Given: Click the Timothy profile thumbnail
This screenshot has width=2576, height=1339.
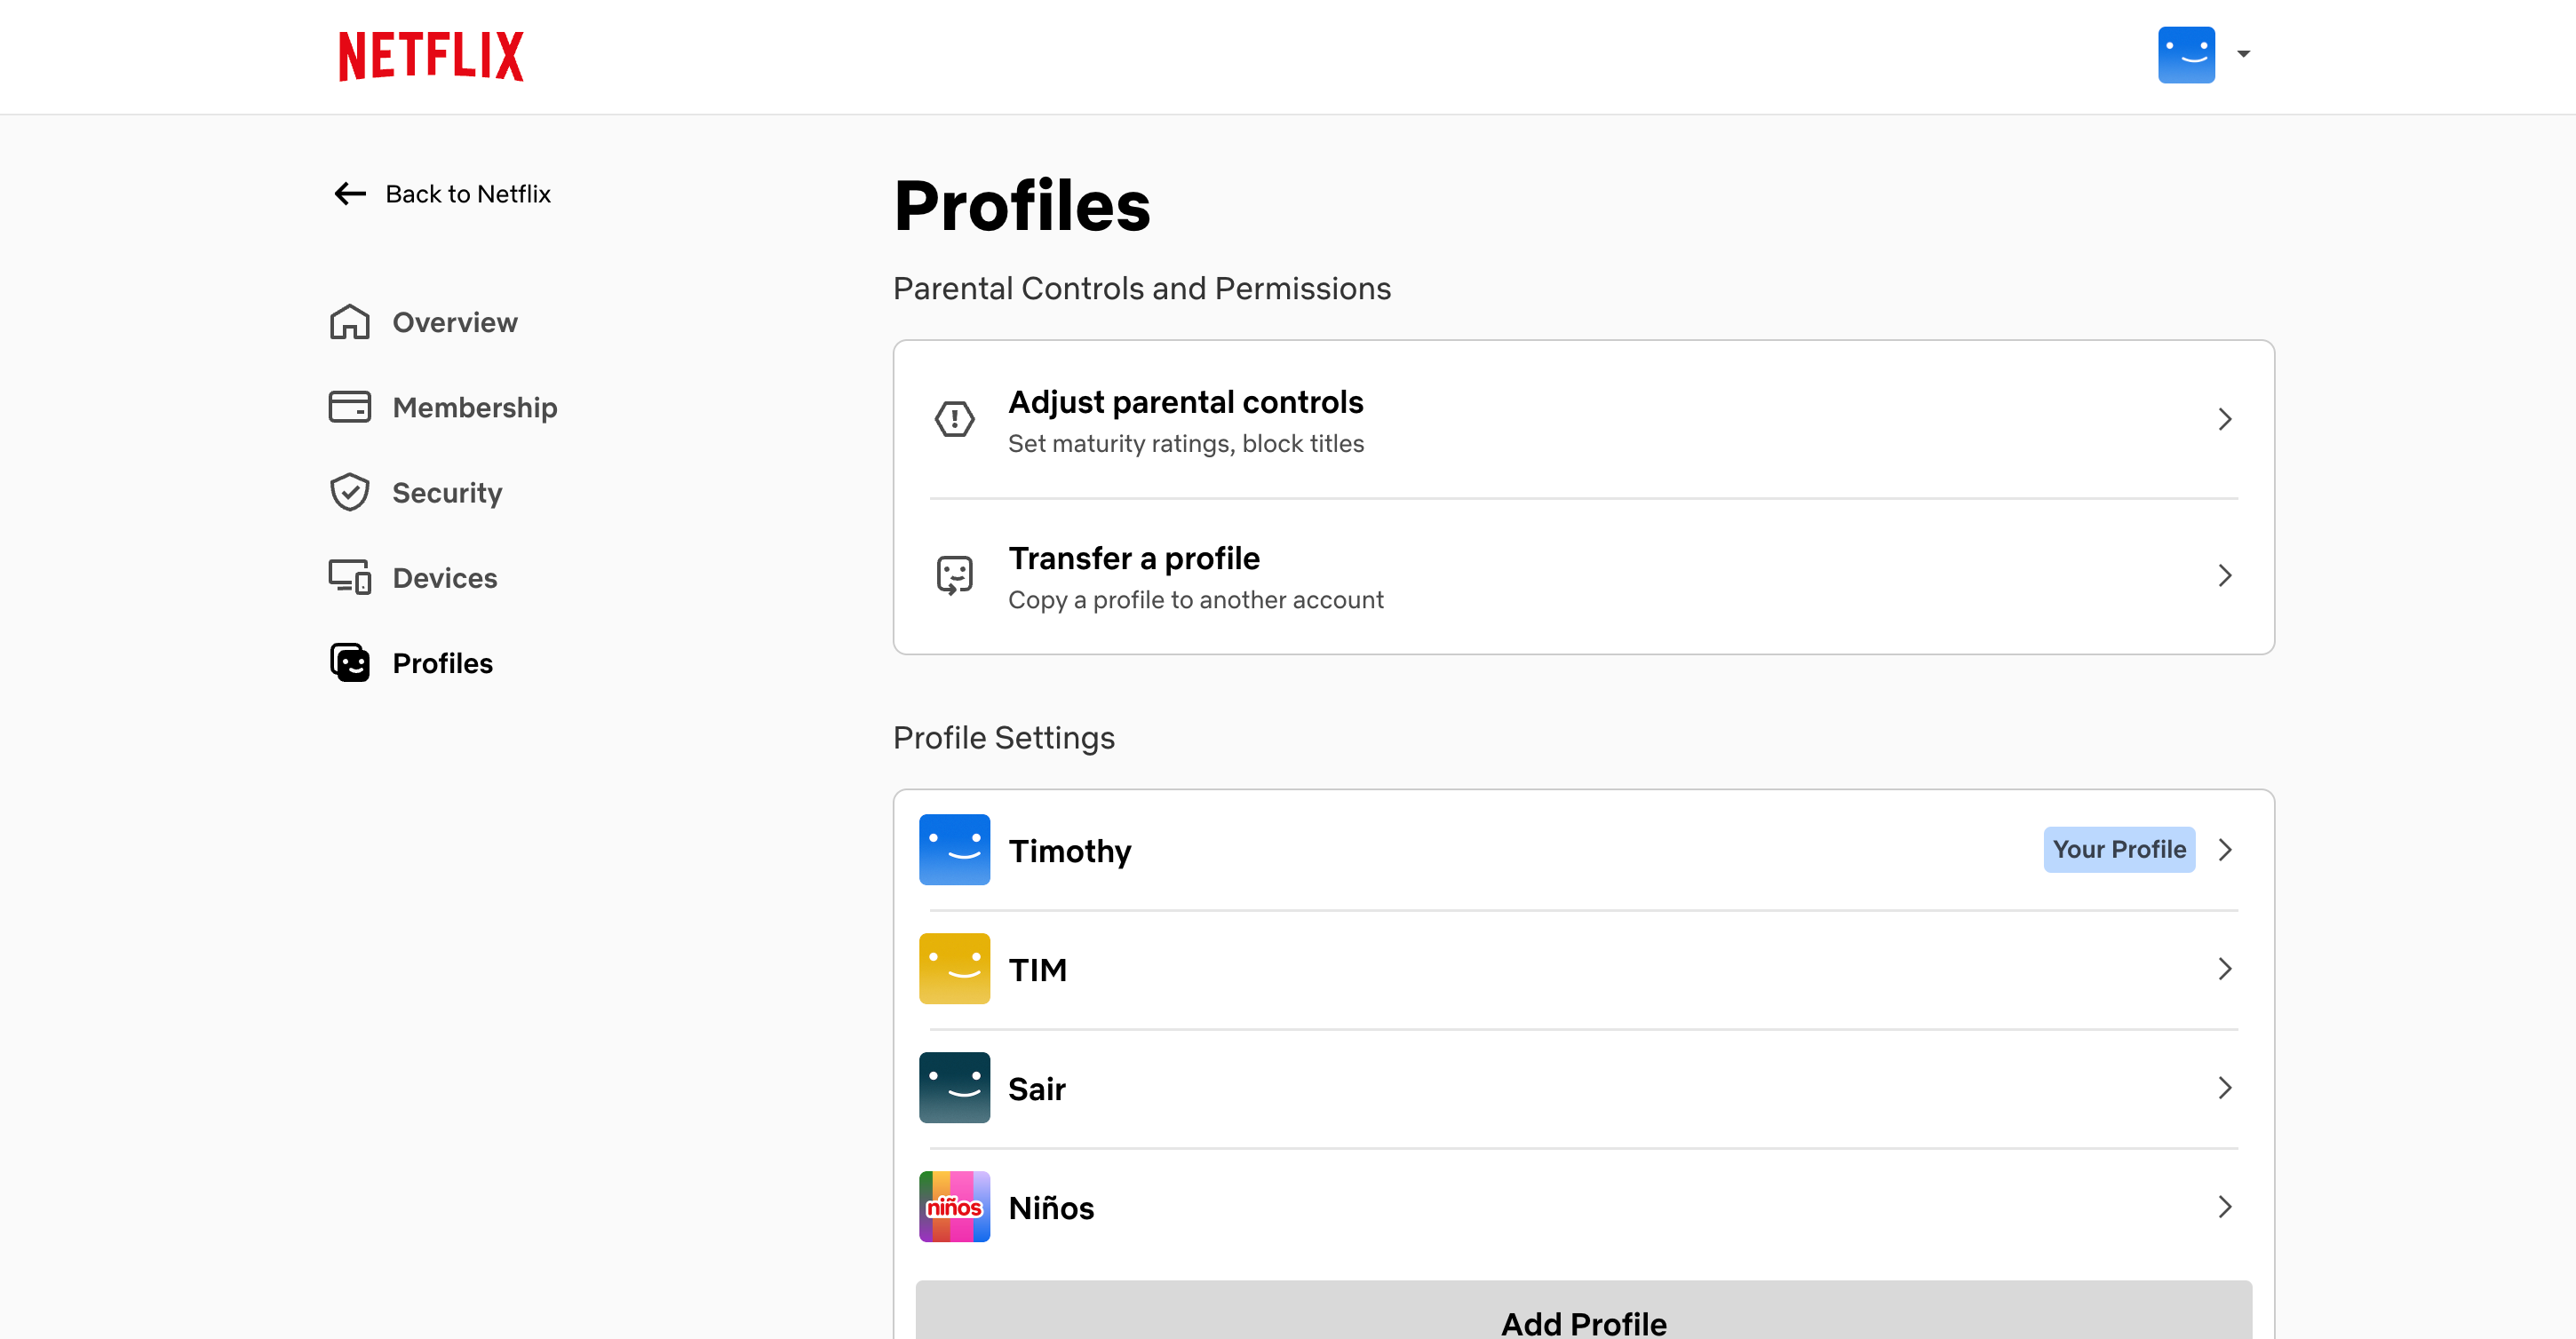Looking at the screenshot, I should pyautogui.click(x=954, y=850).
